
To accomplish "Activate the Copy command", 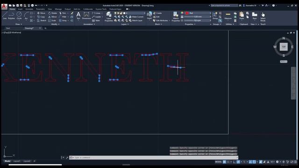I will pos(41,17).
